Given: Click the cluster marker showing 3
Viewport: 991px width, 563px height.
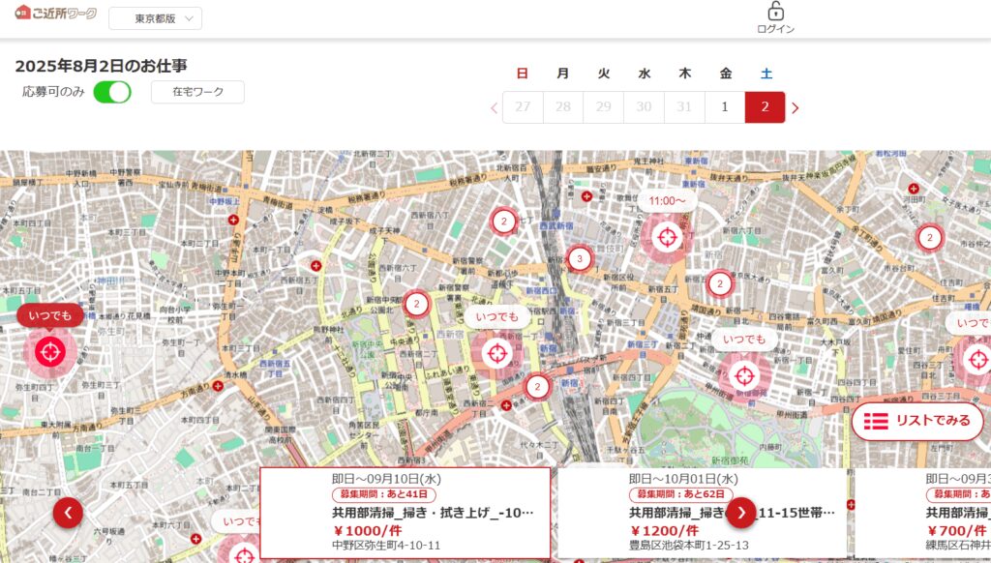Looking at the screenshot, I should tap(580, 258).
